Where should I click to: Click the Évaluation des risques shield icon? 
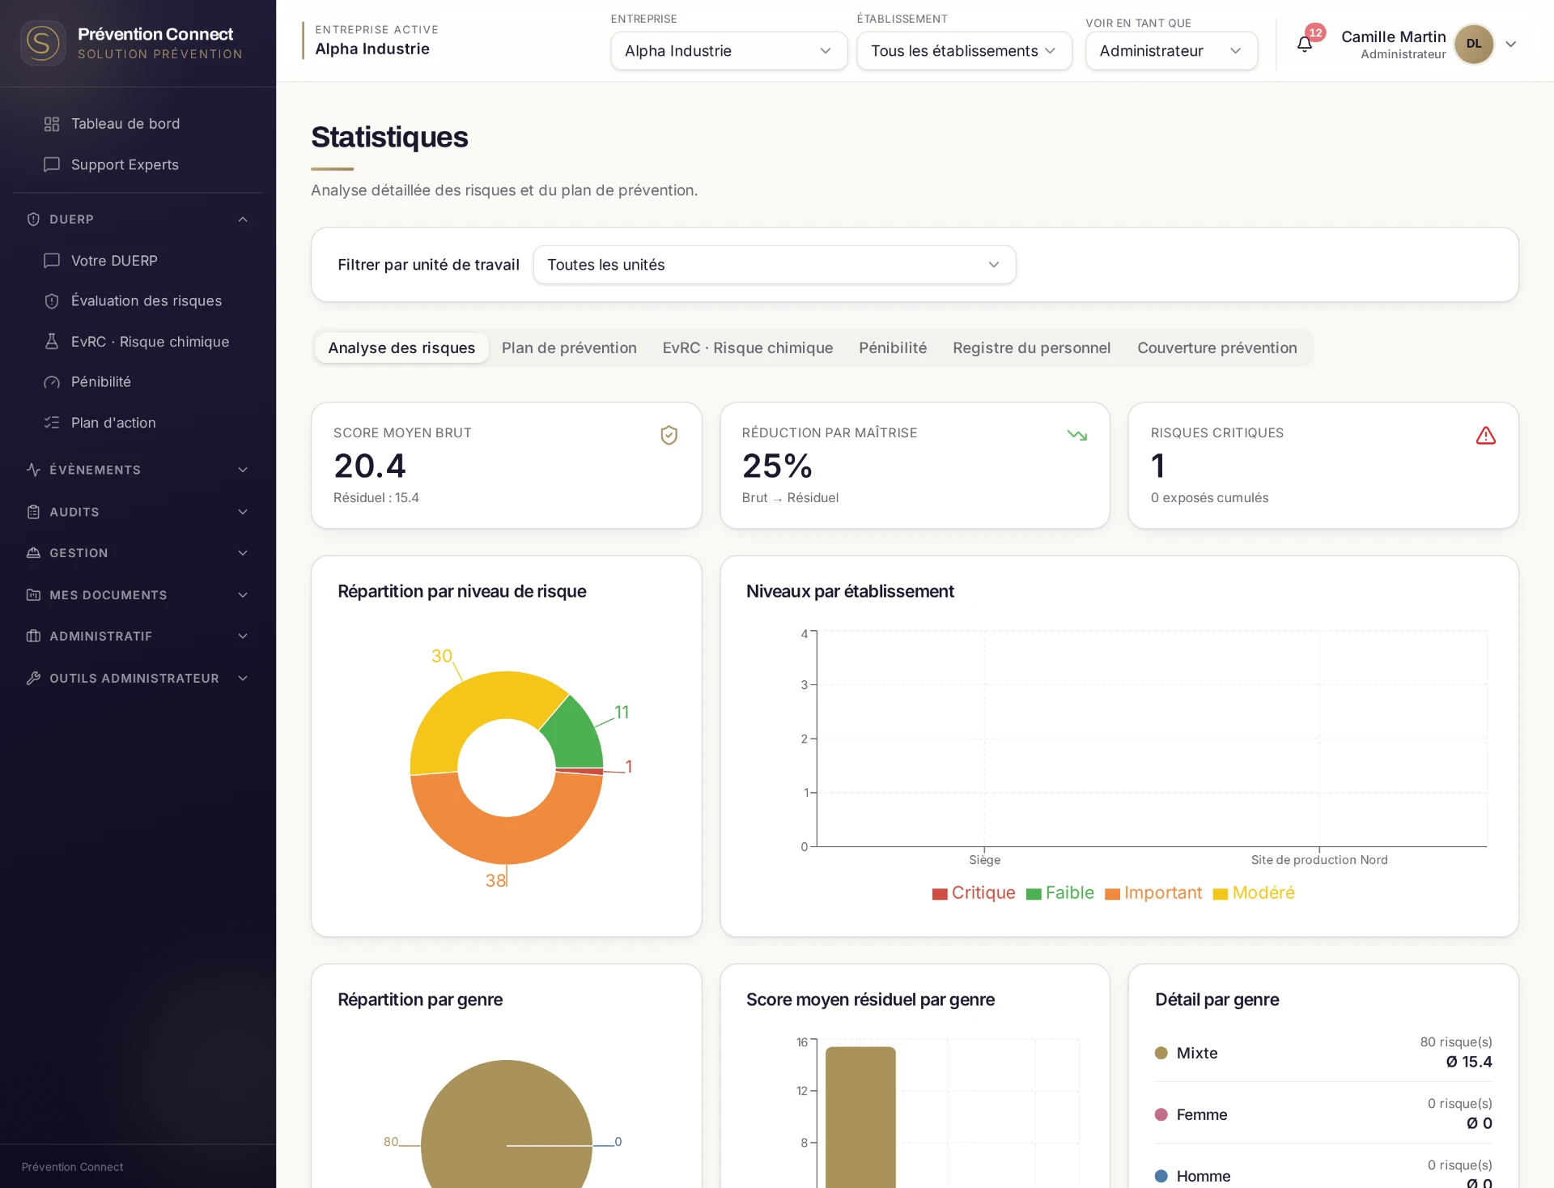coord(52,301)
